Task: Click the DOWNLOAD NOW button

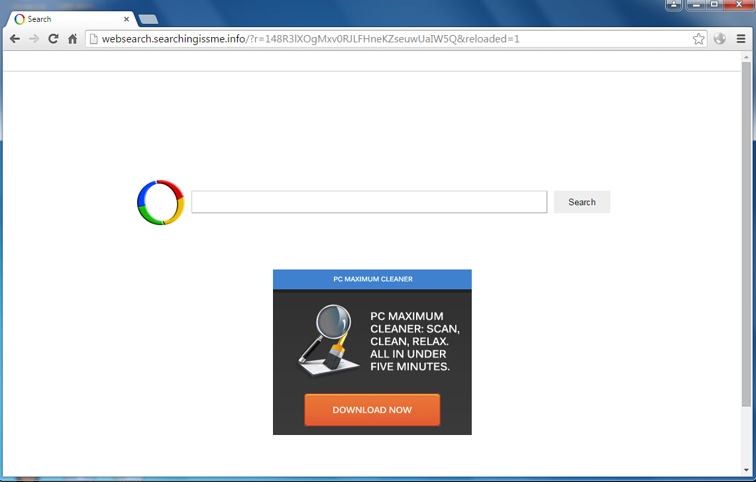Action: (372, 410)
